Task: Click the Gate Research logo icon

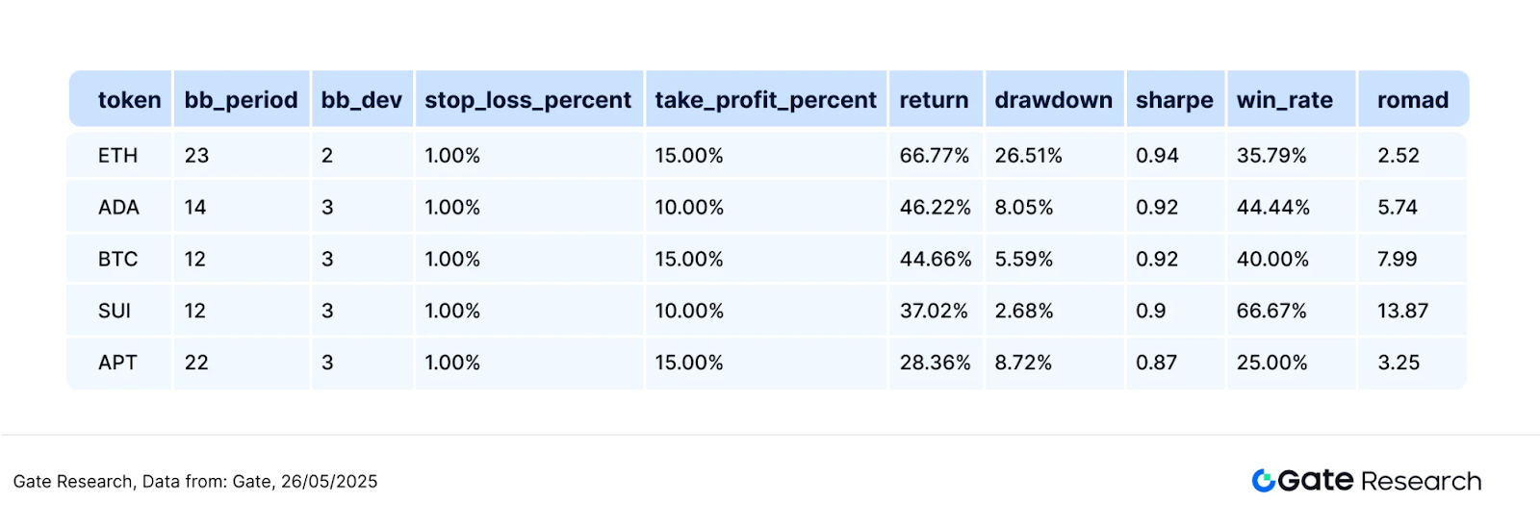Action: click(1263, 480)
